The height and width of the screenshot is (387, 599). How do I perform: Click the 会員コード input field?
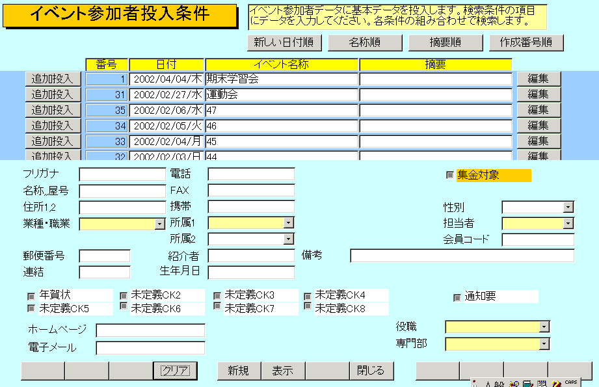pyautogui.click(x=538, y=239)
